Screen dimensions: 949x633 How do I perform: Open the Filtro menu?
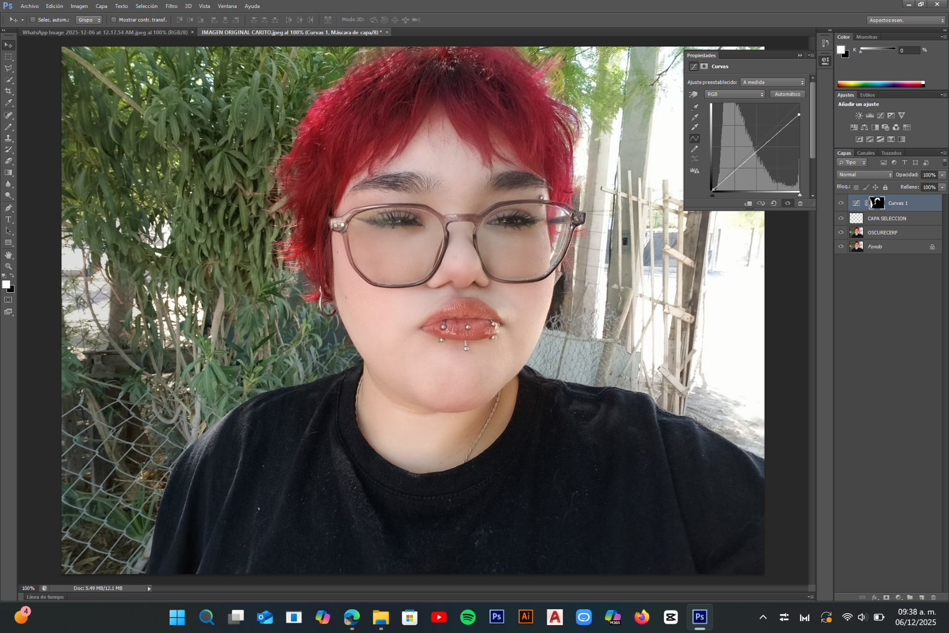[171, 6]
